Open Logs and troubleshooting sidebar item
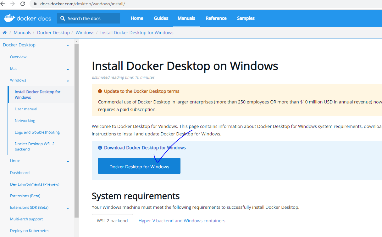The image size is (382, 237). [x=37, y=132]
